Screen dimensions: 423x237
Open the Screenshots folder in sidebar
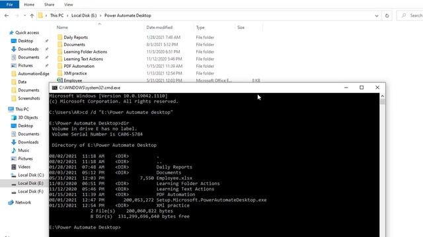pos(29,98)
